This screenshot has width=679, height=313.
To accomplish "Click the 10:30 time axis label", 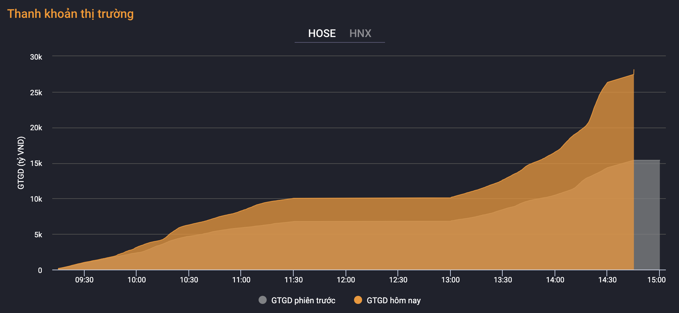I will tap(189, 280).
